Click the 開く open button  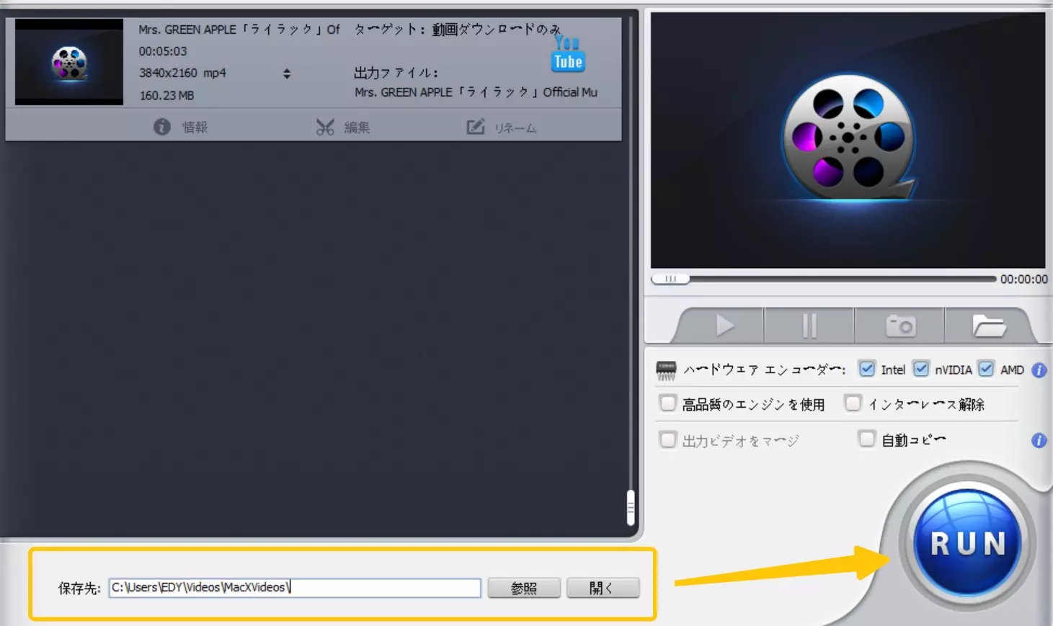[603, 588]
